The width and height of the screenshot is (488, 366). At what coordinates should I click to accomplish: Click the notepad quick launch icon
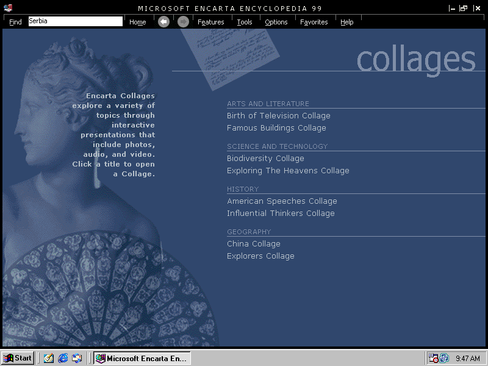[x=49, y=358]
